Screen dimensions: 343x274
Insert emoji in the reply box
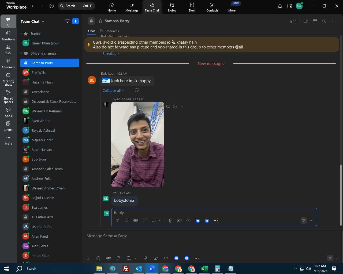click(x=126, y=220)
